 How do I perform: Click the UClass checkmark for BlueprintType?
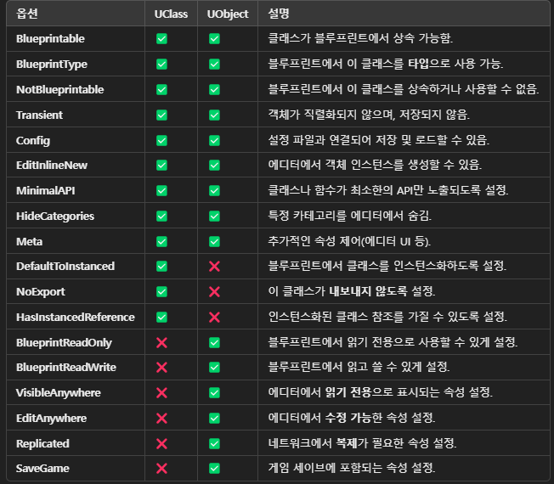coord(161,65)
